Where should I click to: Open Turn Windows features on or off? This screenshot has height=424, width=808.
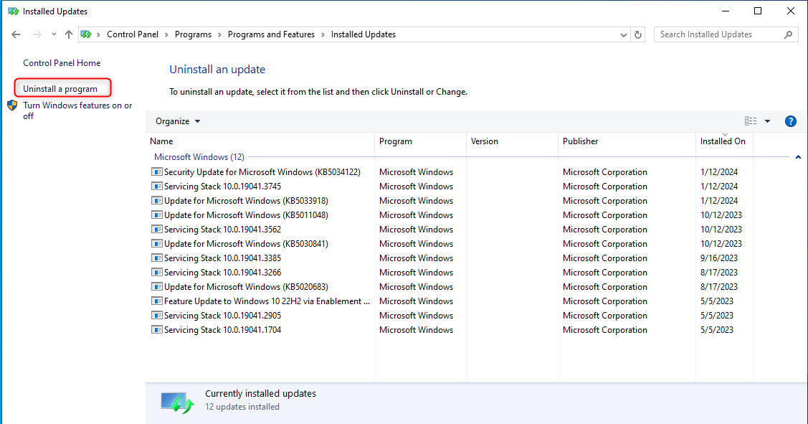[77, 110]
